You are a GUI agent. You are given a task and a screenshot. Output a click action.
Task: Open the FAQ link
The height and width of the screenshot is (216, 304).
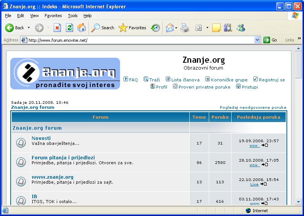(x=133, y=80)
